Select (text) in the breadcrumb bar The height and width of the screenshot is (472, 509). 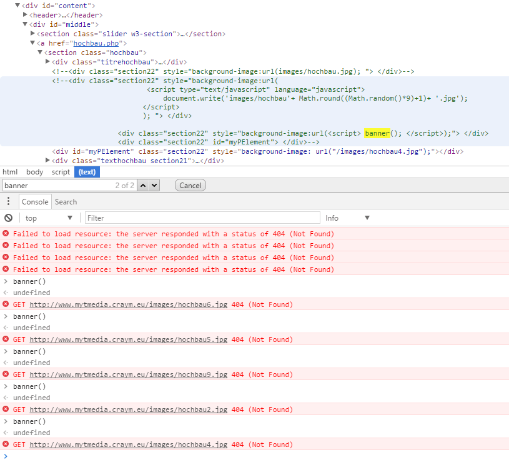click(x=87, y=172)
